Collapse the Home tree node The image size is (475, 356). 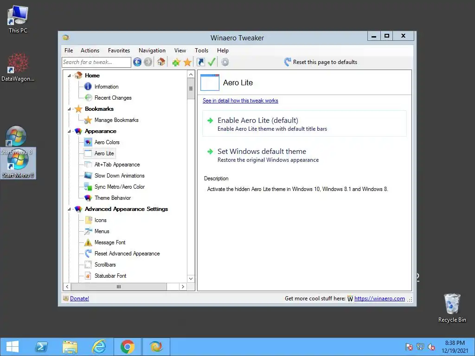(x=69, y=76)
